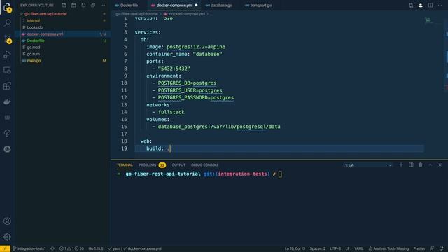Open errors and warnings count in status bar

pos(71,248)
